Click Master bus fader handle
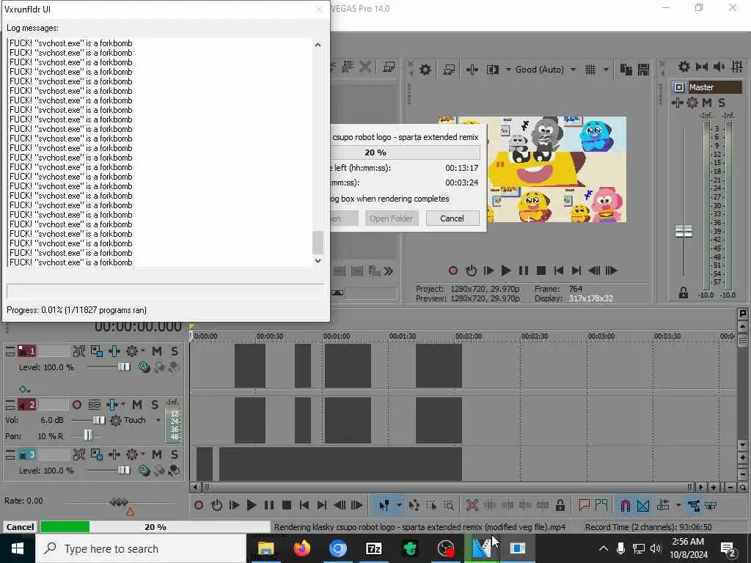751x563 pixels. click(x=684, y=231)
